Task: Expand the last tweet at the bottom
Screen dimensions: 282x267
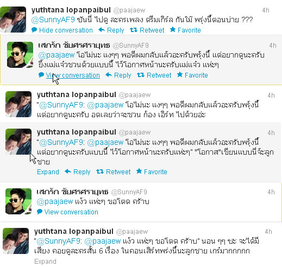Action: point(45,262)
